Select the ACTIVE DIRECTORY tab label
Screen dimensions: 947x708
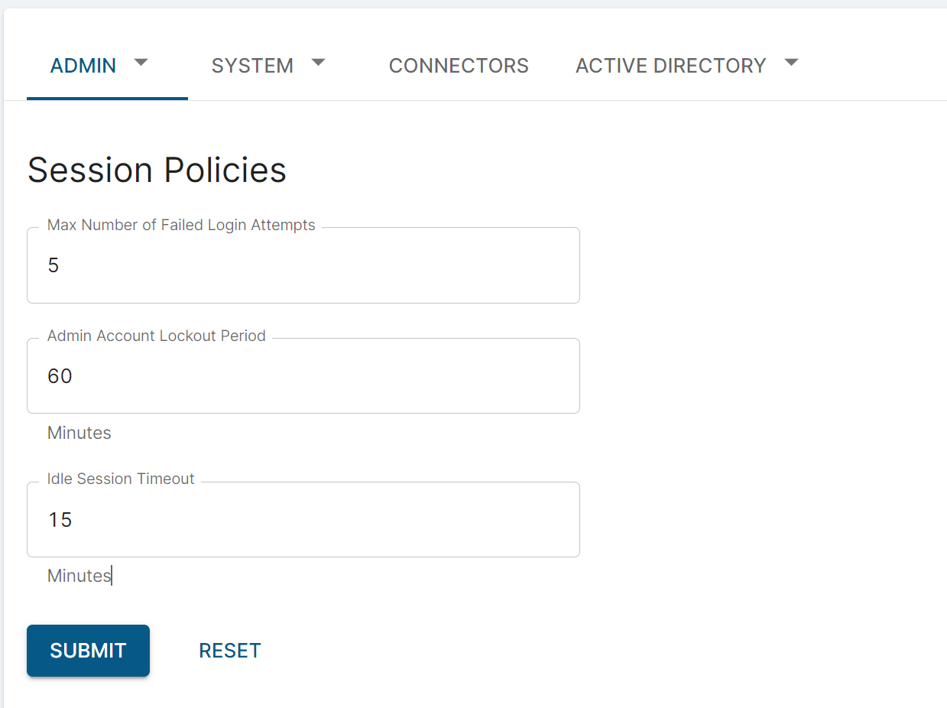pos(670,66)
